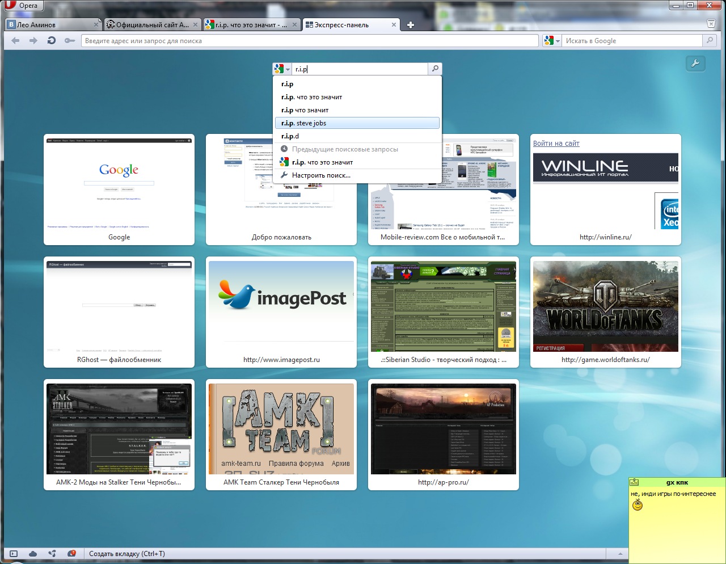Go forward with the forward arrow
This screenshot has height=564, width=726.
[33, 41]
